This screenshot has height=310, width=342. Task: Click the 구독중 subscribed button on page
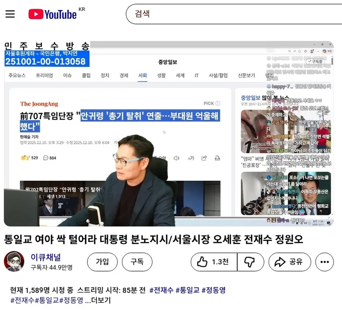point(315,61)
